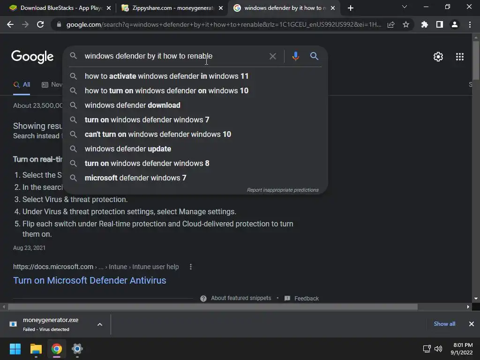Open the Chrome profile avatar menu
This screenshot has width=480, height=360.
[455, 24]
